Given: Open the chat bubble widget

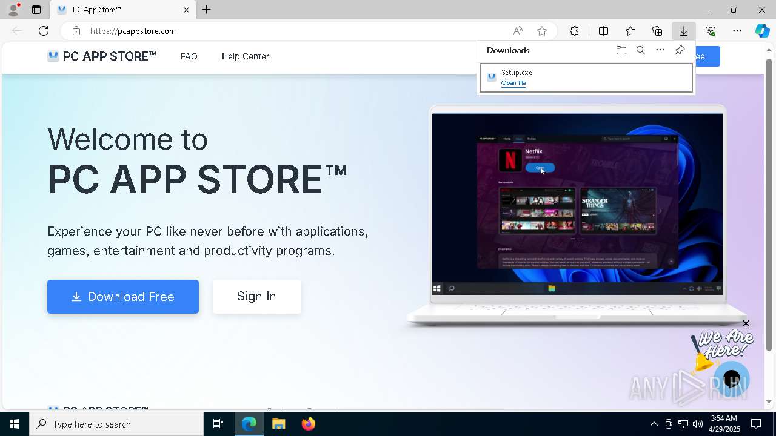Looking at the screenshot, I should coord(732,380).
